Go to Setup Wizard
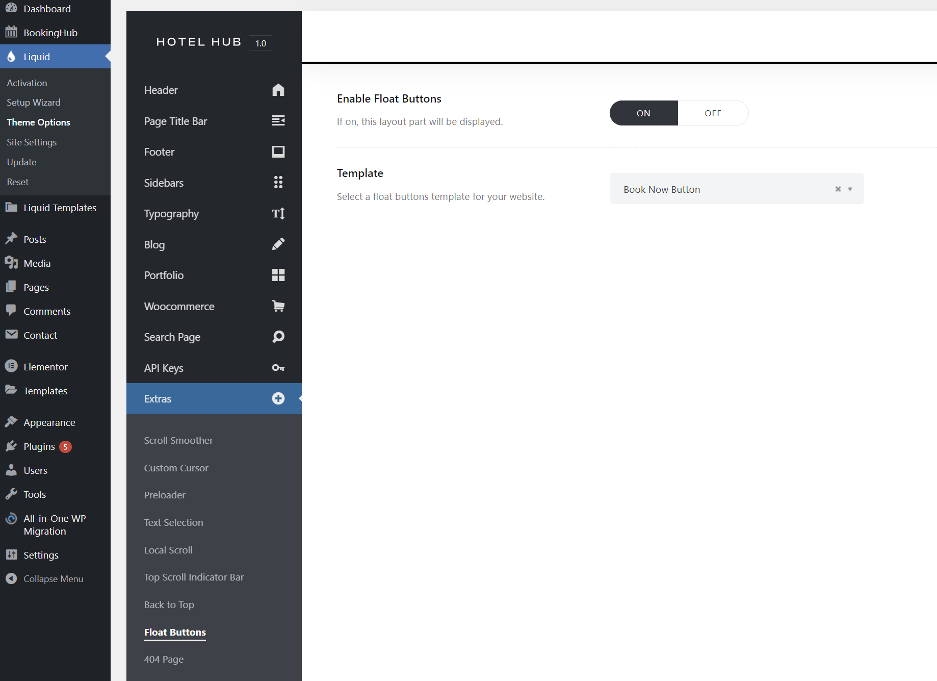Screen dimensions: 937x681 [x=34, y=103]
